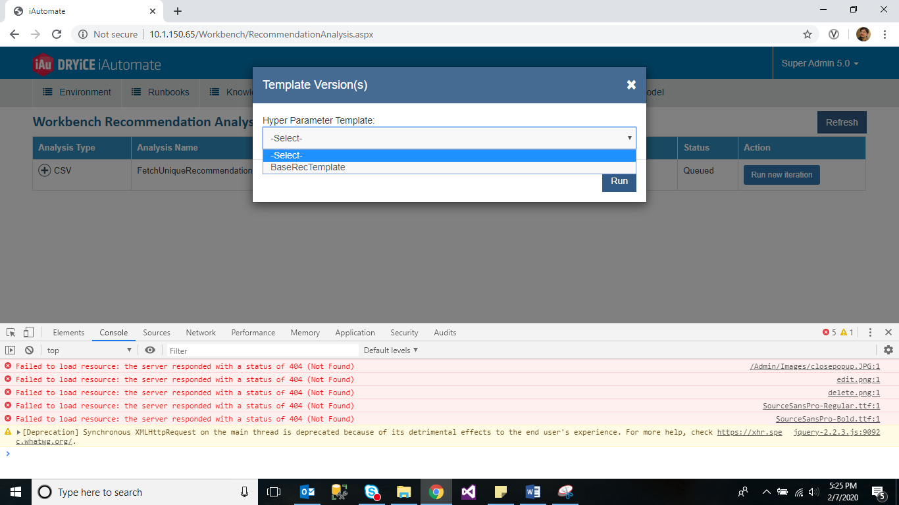Image resolution: width=899 pixels, height=505 pixels.
Task: Open a new browser tab
Action: coord(178,11)
